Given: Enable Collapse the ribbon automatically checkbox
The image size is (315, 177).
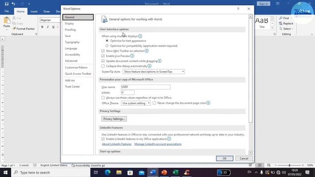Looking at the screenshot, I should click(x=103, y=66).
